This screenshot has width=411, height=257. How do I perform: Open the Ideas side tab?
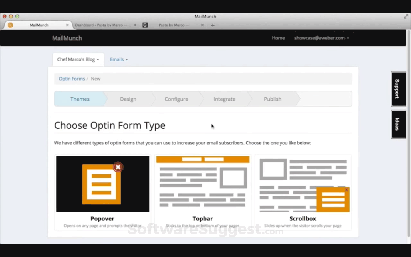[x=398, y=124]
